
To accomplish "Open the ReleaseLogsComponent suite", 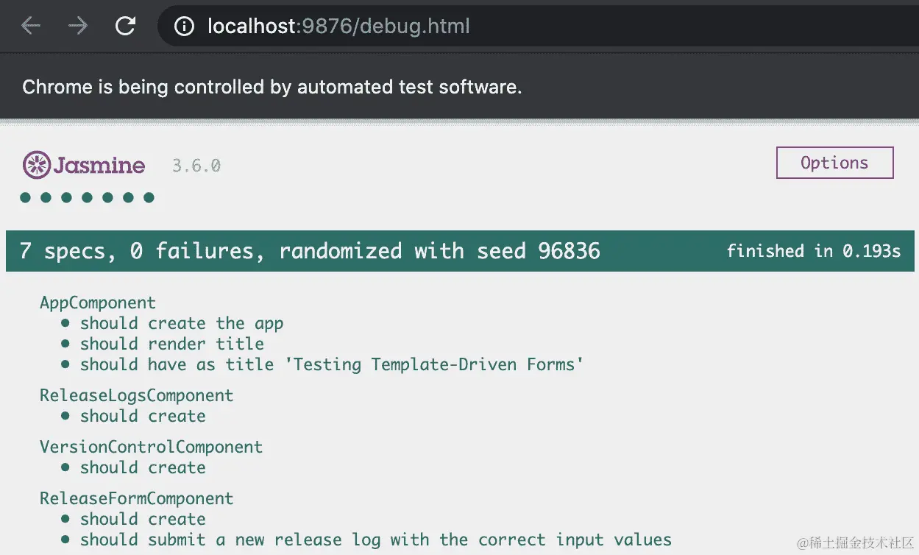I will 137,395.
